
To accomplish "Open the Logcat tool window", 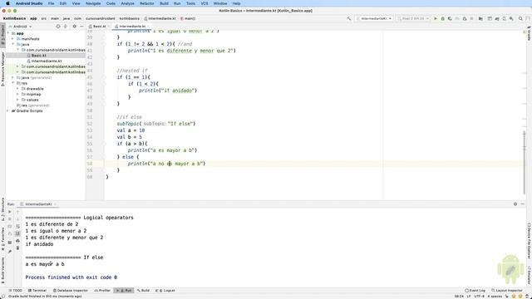I will (x=165, y=291).
